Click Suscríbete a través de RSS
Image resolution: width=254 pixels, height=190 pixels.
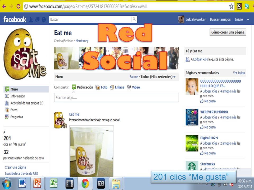pos(21,174)
